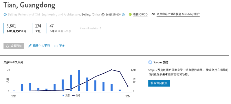Expand View all metrics chevron

(x=100, y=28)
